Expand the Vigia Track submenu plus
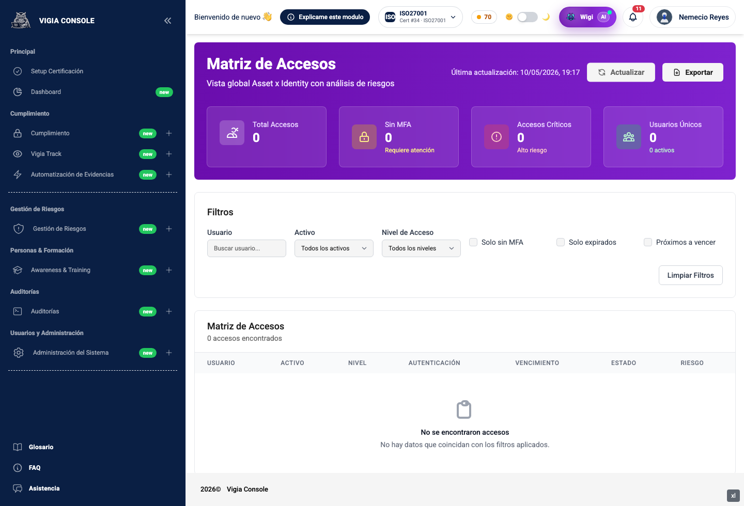This screenshot has width=744, height=506. pyautogui.click(x=169, y=154)
